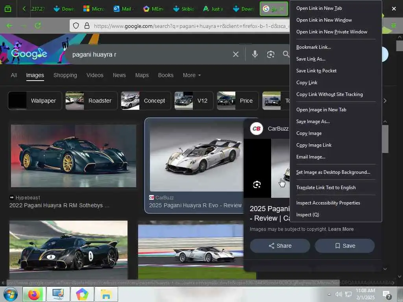Open the All search results tab
Image resolution: width=403 pixels, height=302 pixels.
(x=14, y=75)
